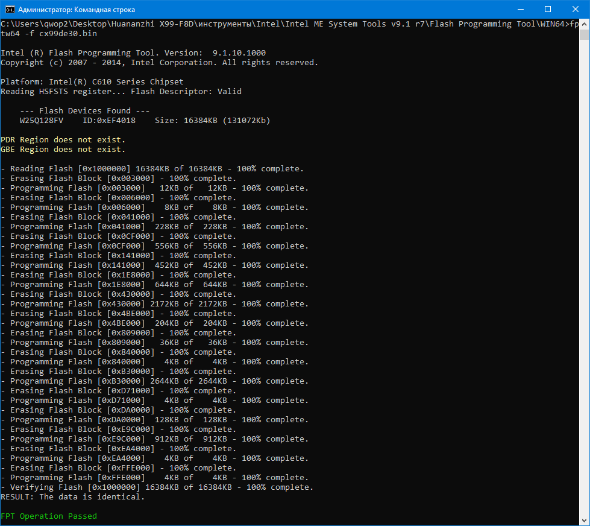This screenshot has width=590, height=526.
Task: Click the 'ID:0xEF4018' value
Action: [108, 121]
